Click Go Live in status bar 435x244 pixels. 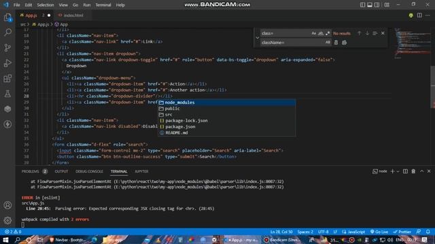(379, 232)
